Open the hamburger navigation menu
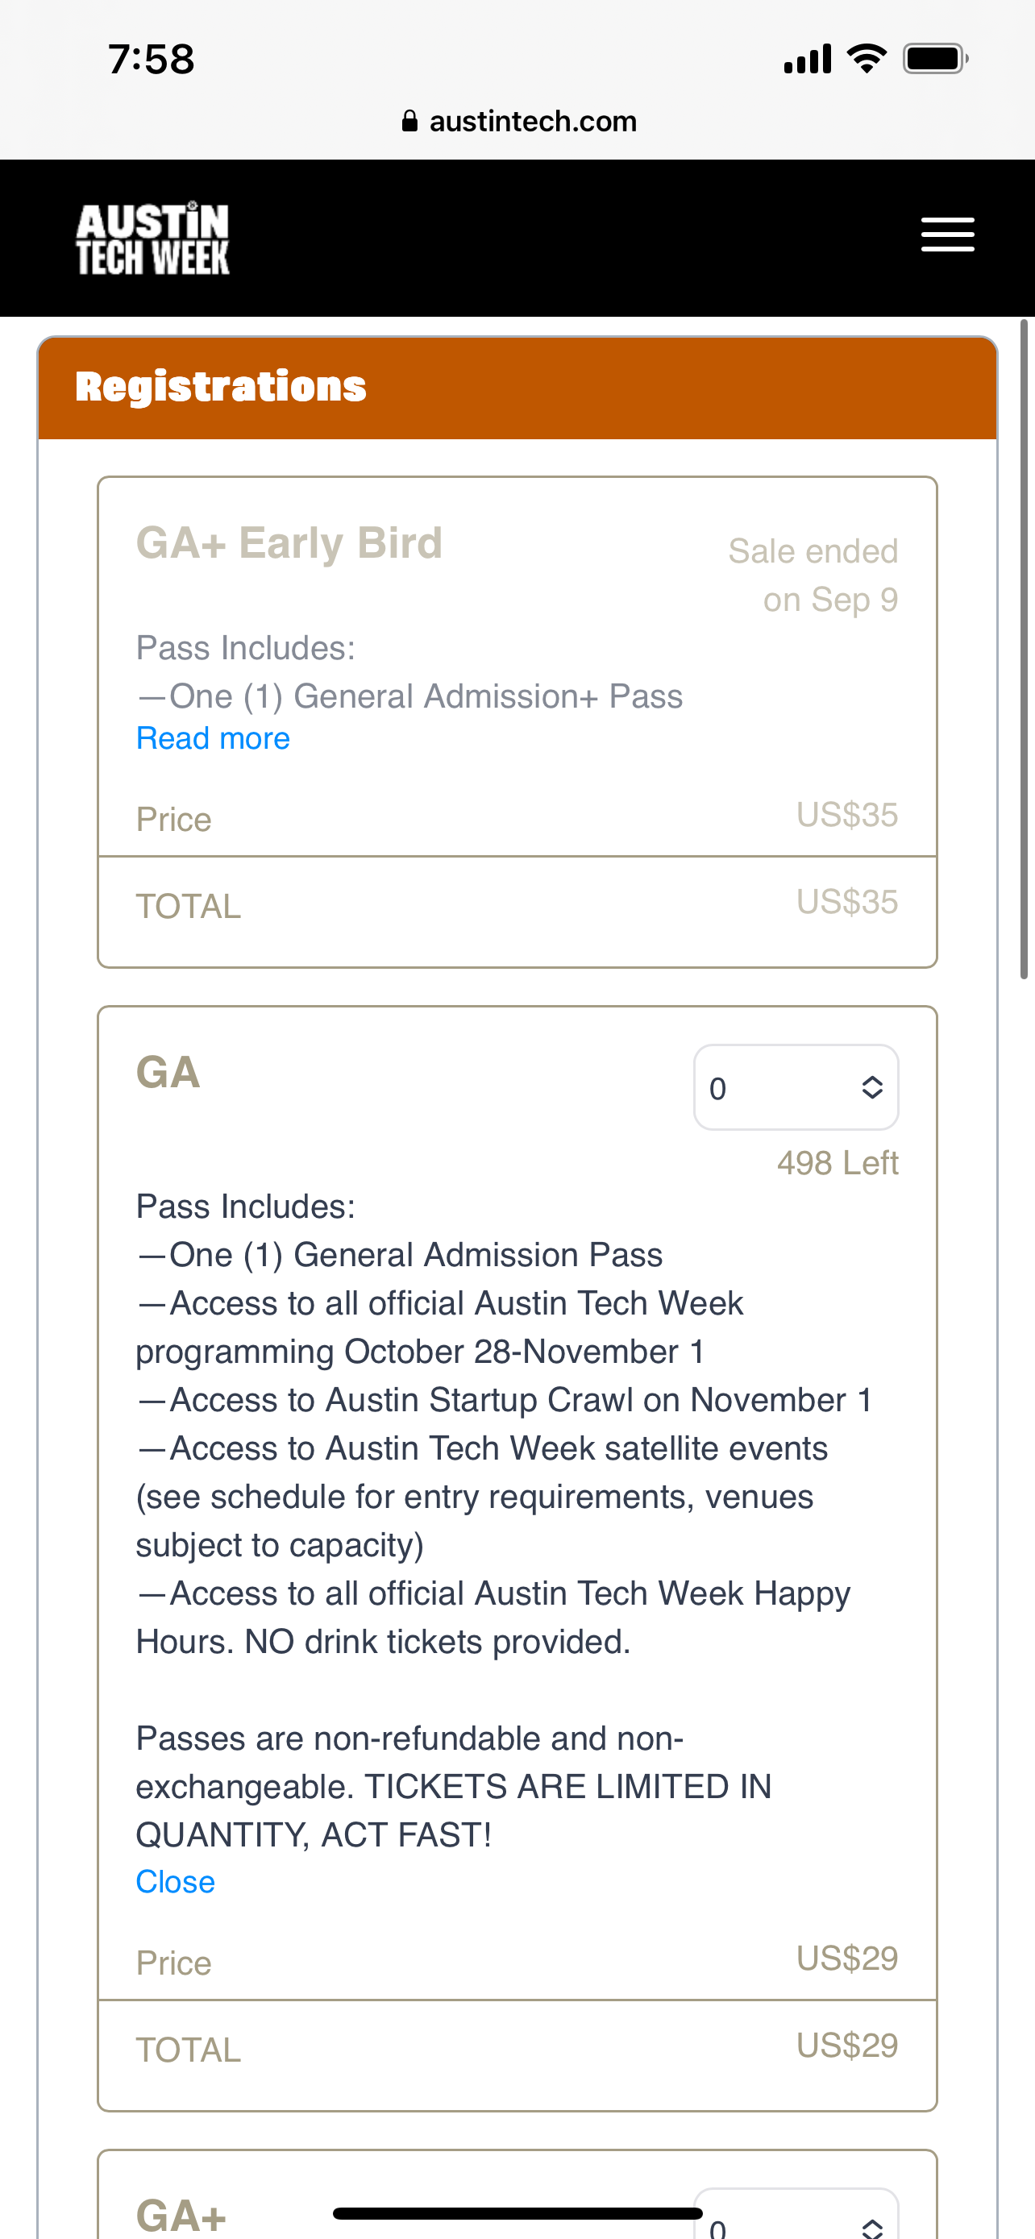Screen dimensions: 1035x2239 (947, 235)
